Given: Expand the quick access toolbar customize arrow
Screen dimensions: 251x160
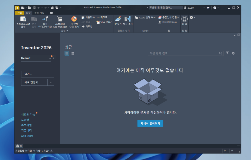Looking at the screenshot, I should pos(61,8).
